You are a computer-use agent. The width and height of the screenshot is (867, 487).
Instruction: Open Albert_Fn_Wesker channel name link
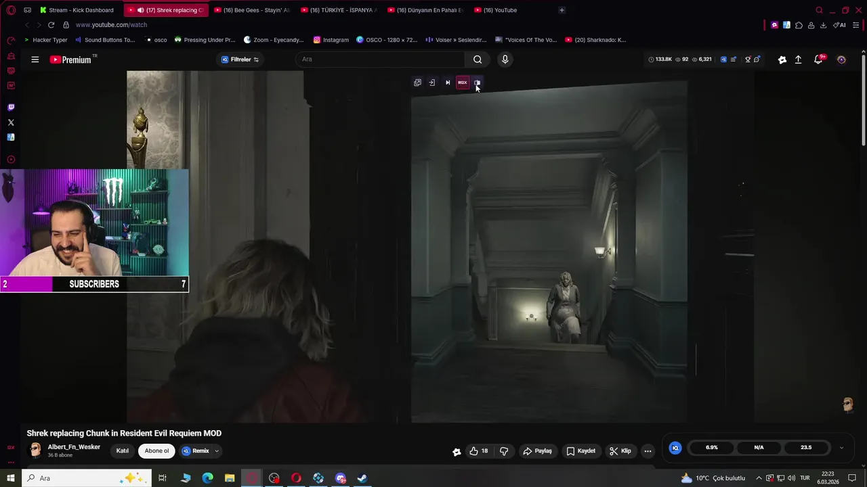click(x=74, y=447)
